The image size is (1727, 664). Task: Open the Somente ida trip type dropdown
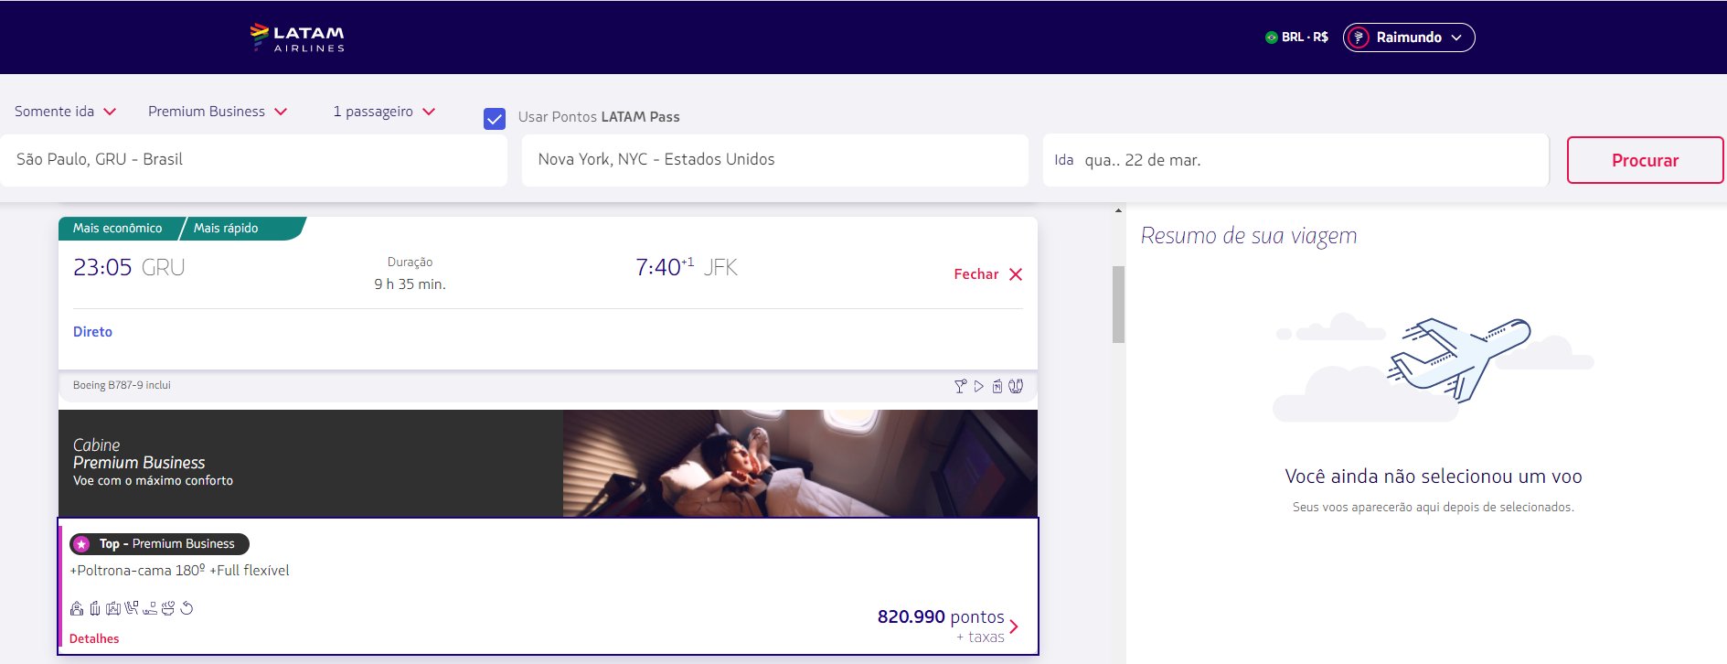click(65, 112)
